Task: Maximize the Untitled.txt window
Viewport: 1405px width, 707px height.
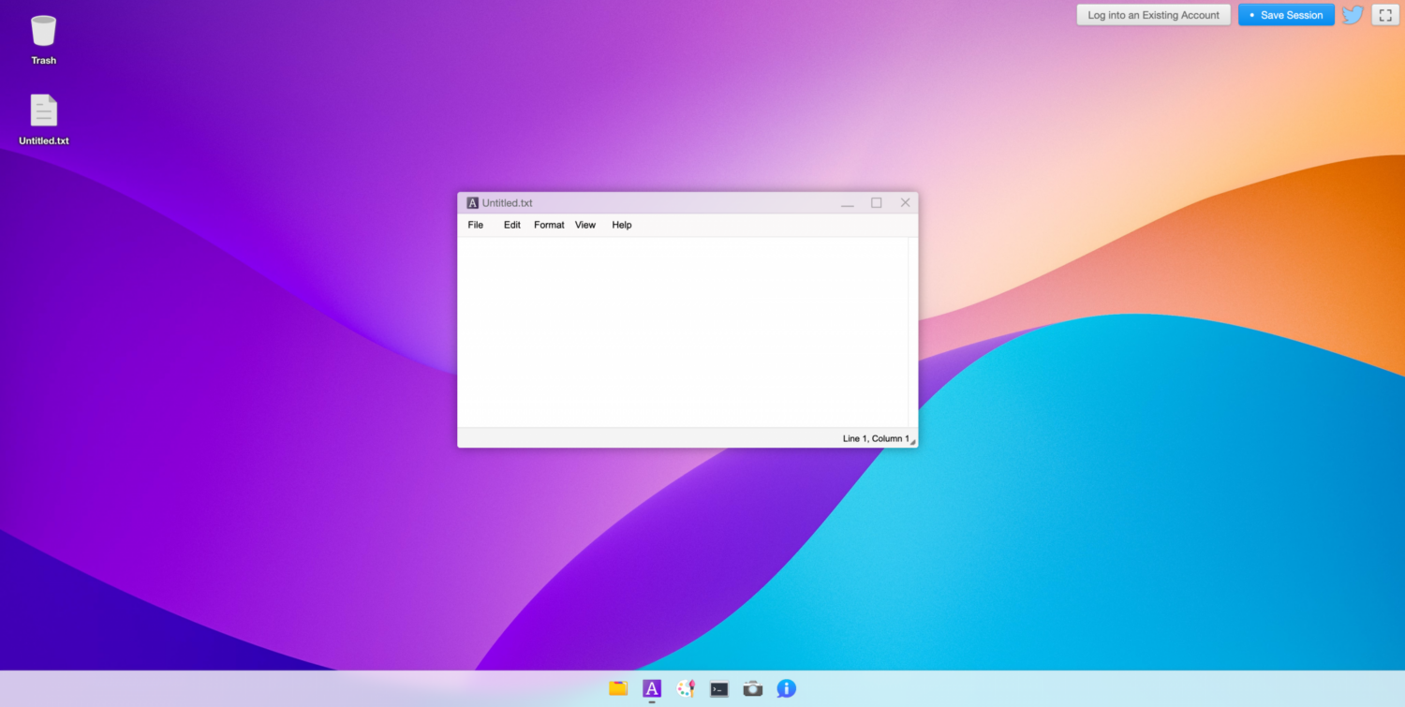Action: 877,203
